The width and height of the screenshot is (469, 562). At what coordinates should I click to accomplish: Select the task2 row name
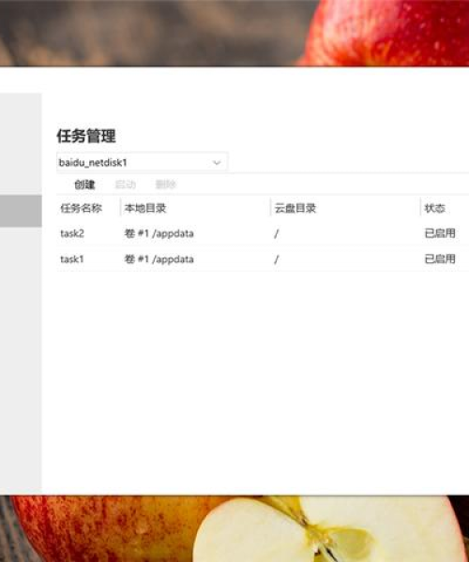72,233
